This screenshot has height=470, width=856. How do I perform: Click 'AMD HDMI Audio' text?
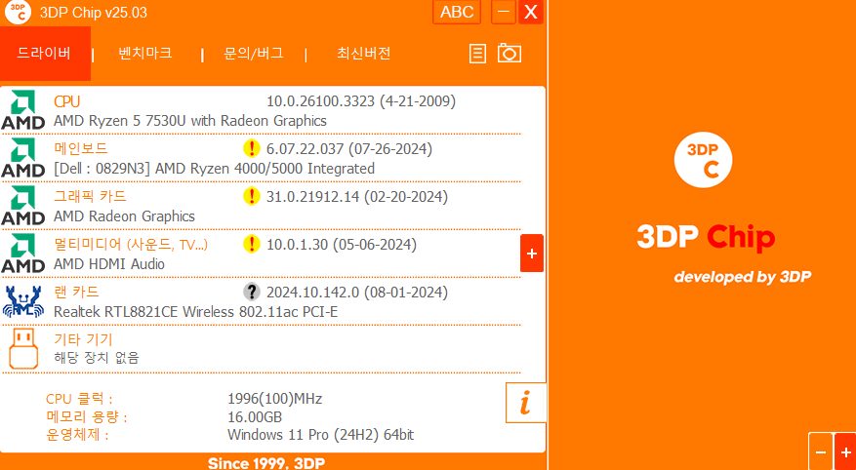point(109,264)
